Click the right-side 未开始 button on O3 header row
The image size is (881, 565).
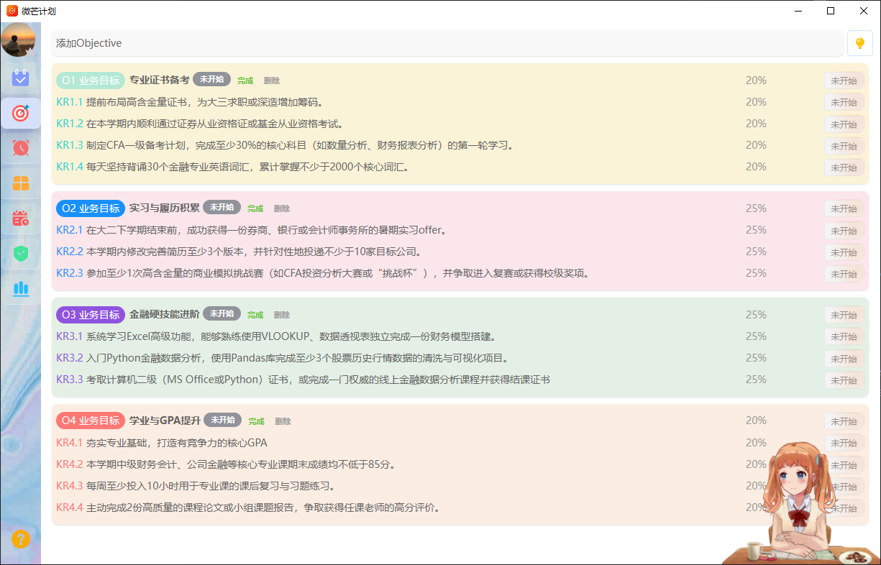844,315
